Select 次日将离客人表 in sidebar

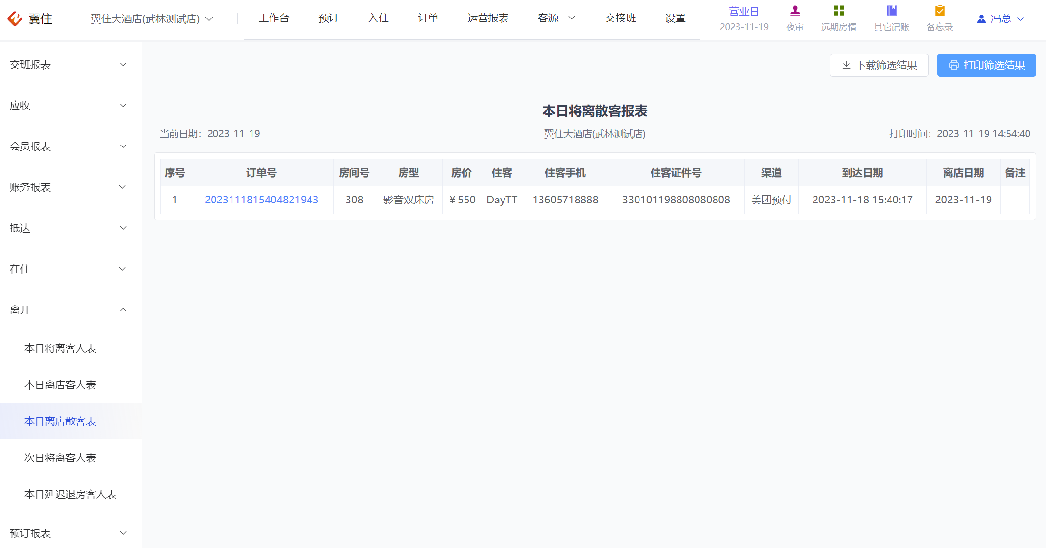(71, 458)
